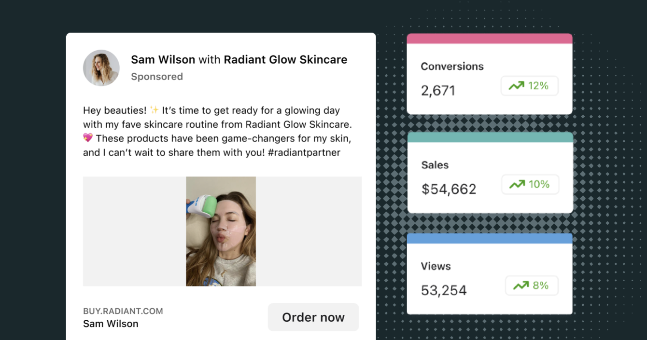Open the skincare routine photo in the post
This screenshot has width=647, height=340.
click(x=221, y=231)
